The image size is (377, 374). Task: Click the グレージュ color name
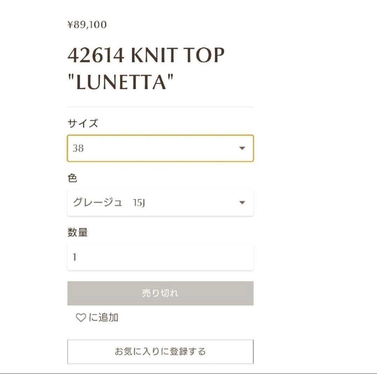(97, 203)
